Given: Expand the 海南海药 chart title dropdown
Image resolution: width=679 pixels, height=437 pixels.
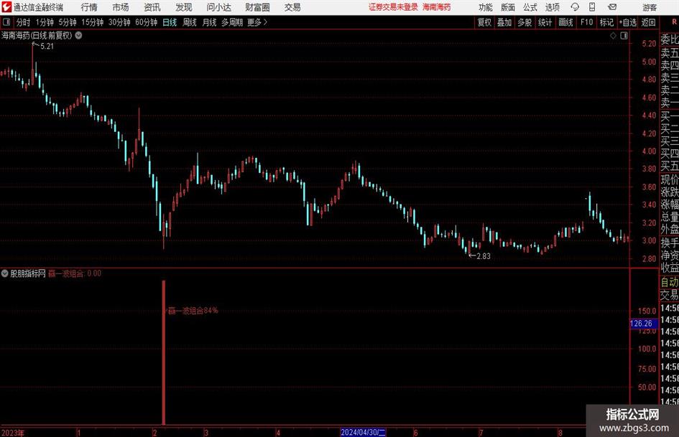Looking at the screenshot, I should [79, 35].
